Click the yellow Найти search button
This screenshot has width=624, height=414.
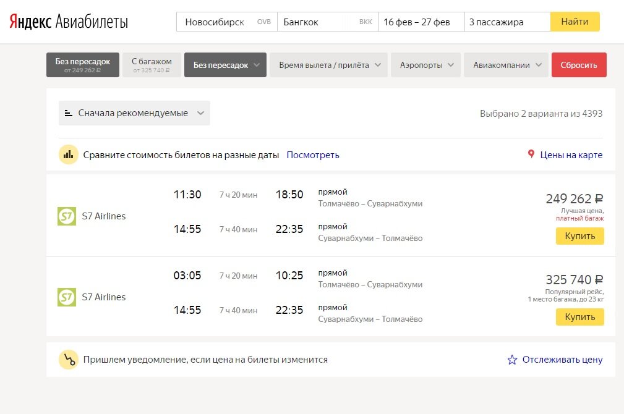coord(575,22)
